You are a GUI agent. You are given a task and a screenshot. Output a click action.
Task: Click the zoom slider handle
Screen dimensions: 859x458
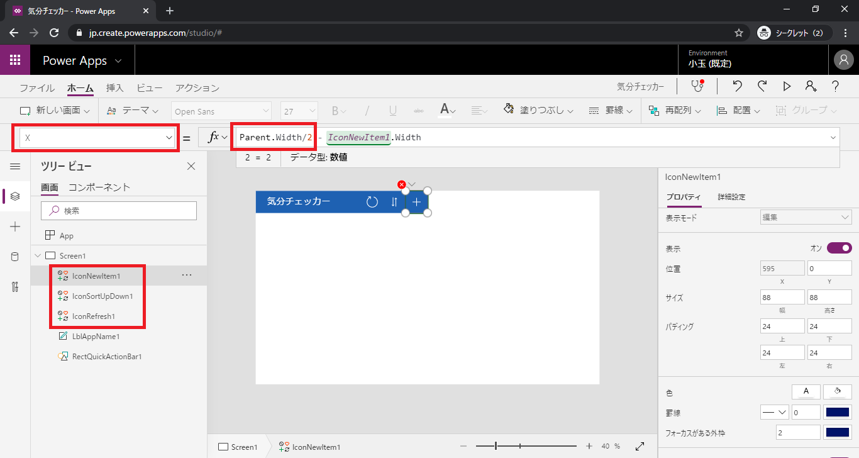click(x=496, y=446)
